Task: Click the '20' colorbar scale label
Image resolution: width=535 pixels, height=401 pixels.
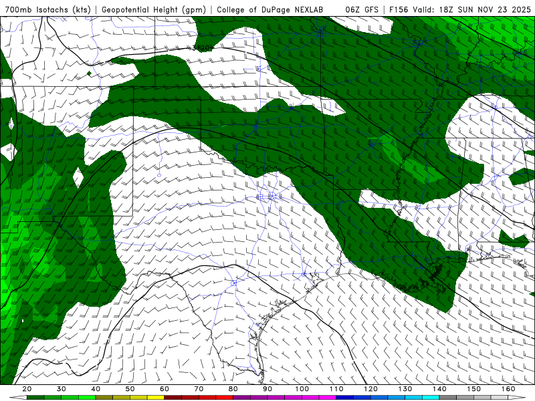Action: coord(27,389)
